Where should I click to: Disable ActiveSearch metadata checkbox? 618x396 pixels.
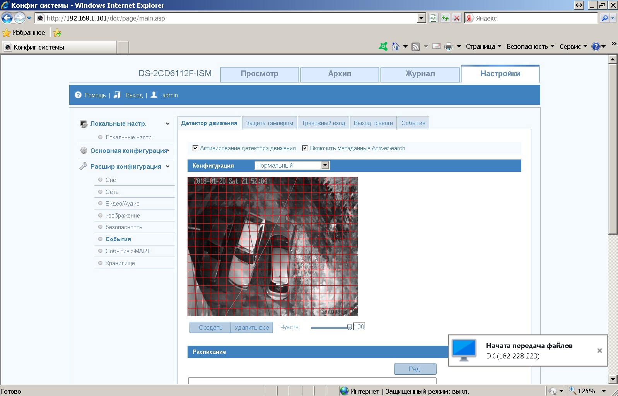pos(305,148)
